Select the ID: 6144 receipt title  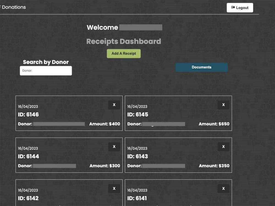pyautogui.click(x=28, y=157)
